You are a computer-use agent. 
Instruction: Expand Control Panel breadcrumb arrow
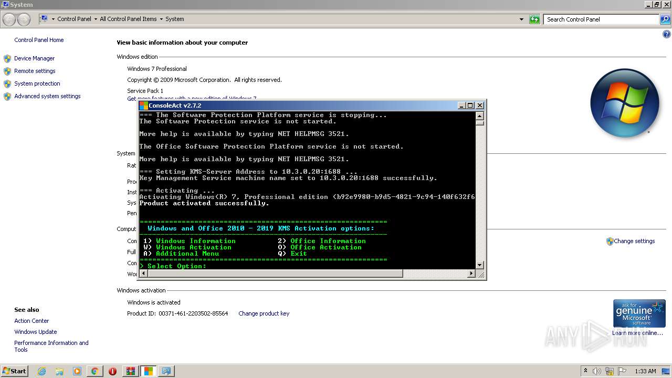click(x=96, y=19)
